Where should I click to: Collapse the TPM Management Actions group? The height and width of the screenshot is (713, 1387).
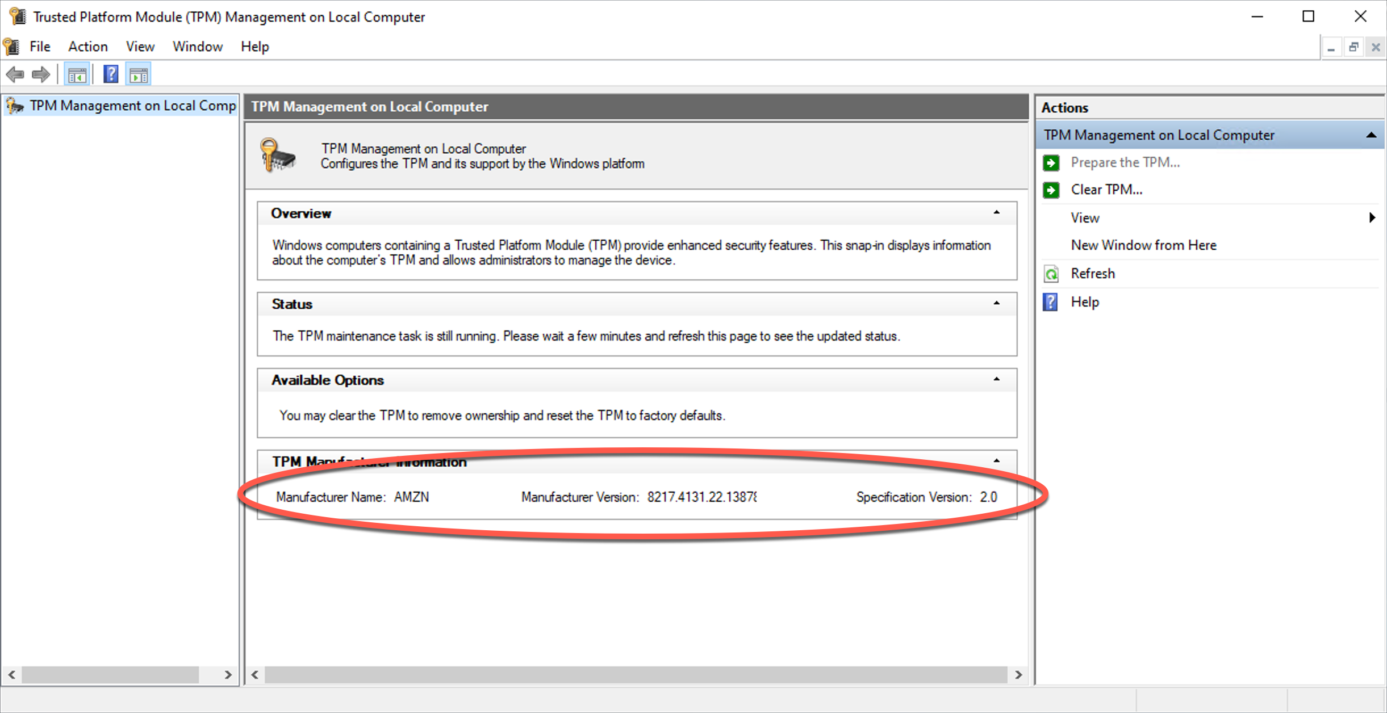coord(1371,135)
